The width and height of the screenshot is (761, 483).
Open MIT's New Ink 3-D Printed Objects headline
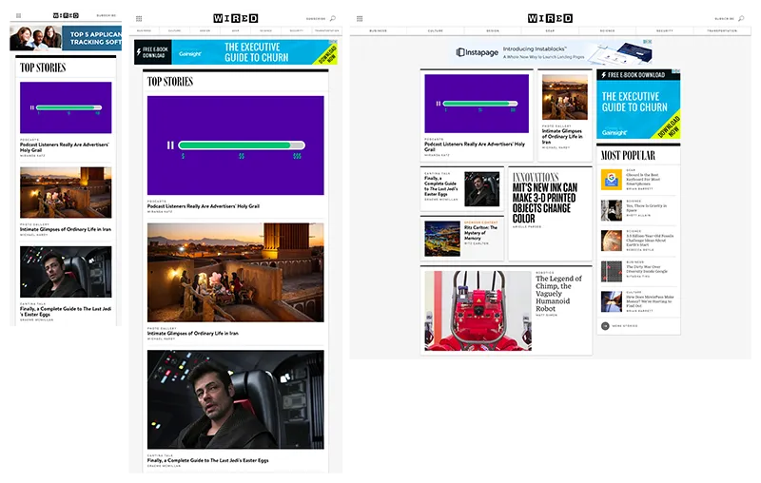pos(544,203)
